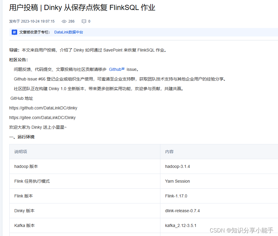Click the article title about FlinkSQL 作业
This screenshot has height=236, width=278.
pyautogui.click(x=82, y=8)
